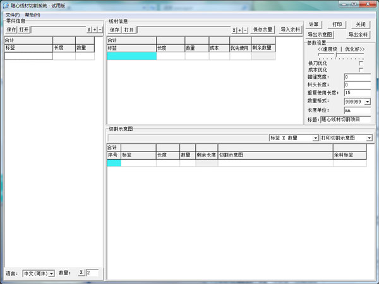Click + button in 线材信息 toolbar
Viewport: 379px width, 284px height.
239,30
